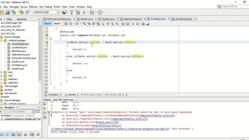This screenshot has height=140, width=249.
Task: Click Re-run with different parameters yellow icon
Action: click(x=45, y=108)
